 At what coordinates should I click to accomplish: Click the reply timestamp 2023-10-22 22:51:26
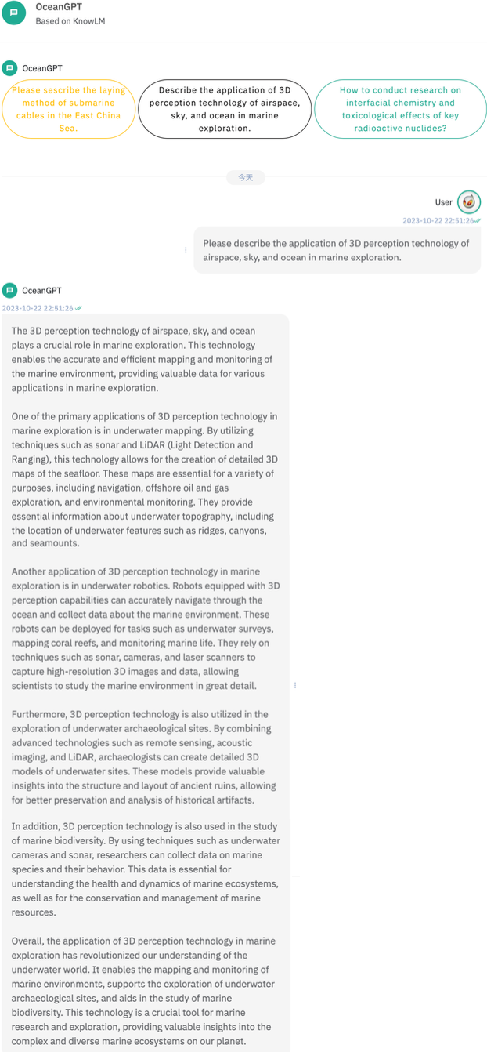click(x=38, y=309)
